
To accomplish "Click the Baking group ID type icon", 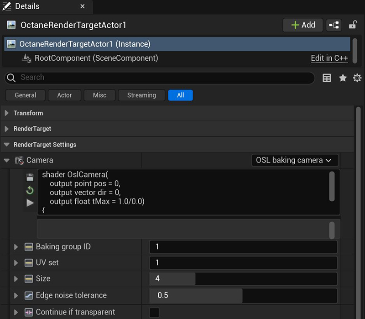I will (x=29, y=247).
